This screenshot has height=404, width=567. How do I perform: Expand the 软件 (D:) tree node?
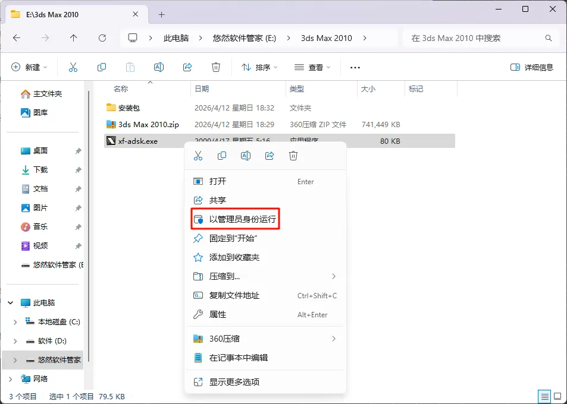click(15, 341)
